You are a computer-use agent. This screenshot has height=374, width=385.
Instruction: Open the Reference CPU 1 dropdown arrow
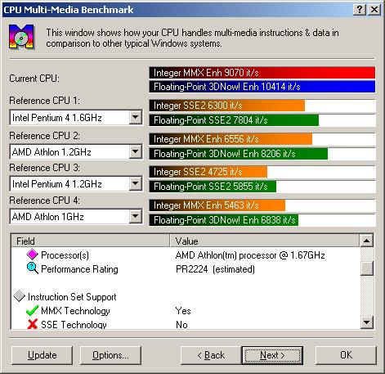(135, 118)
